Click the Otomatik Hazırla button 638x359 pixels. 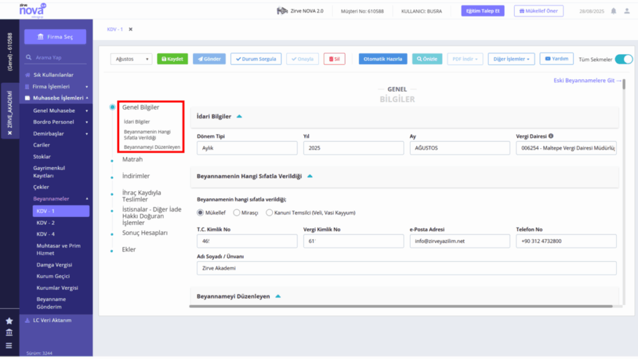click(383, 59)
